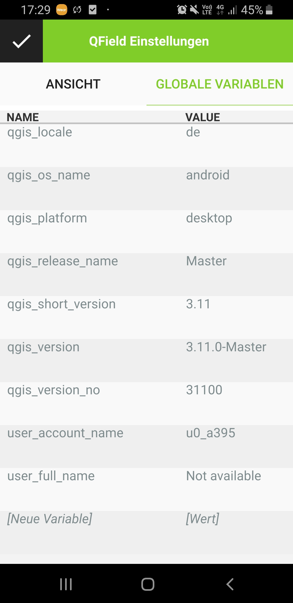
Task: Tap the checkbox notification icon
Action: 93,10
